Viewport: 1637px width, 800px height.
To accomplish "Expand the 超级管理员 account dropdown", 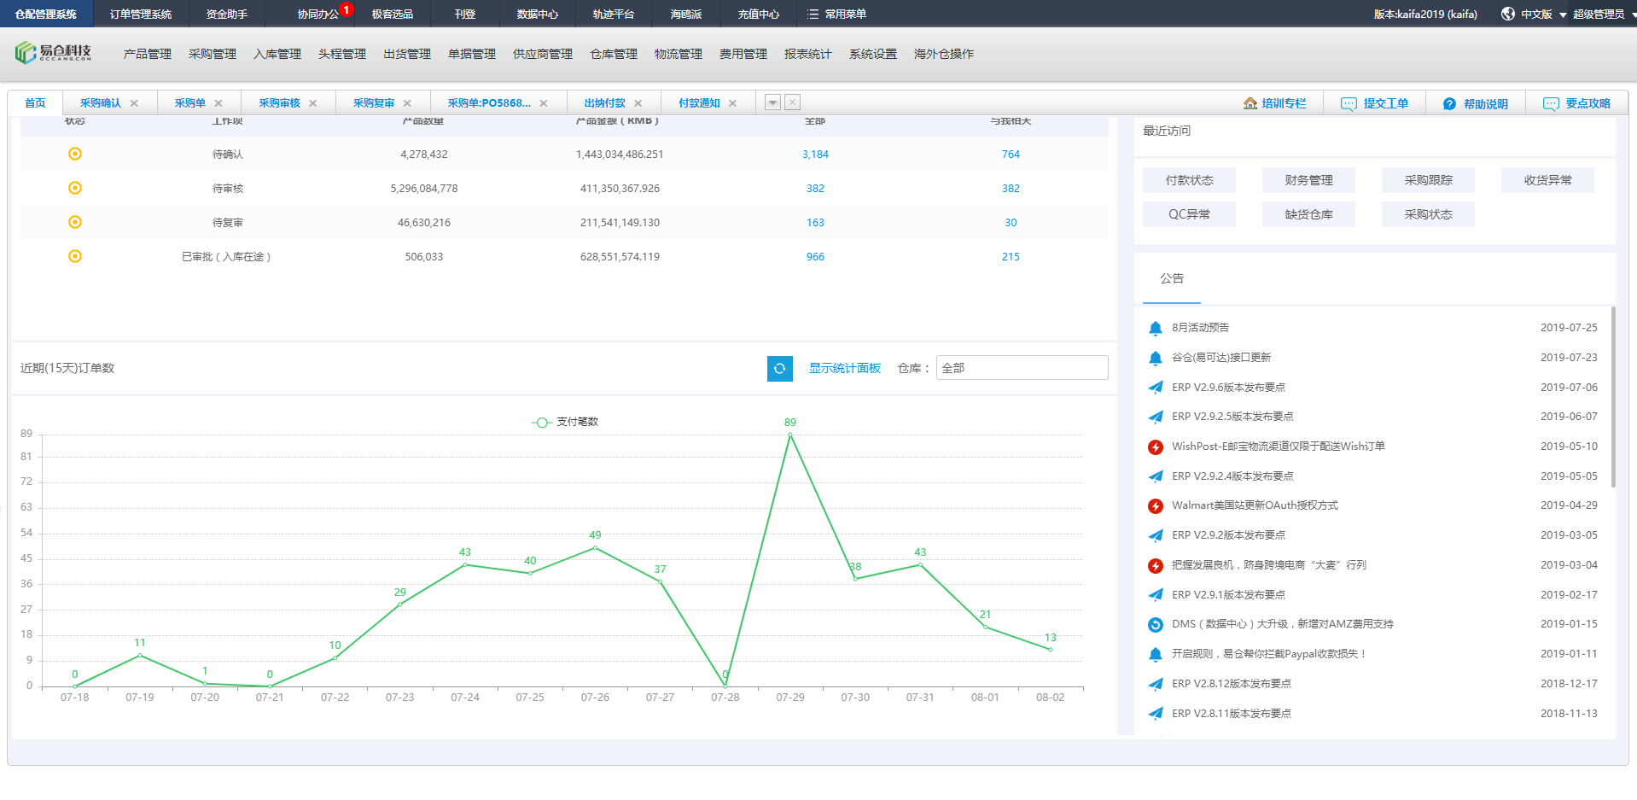I will click(x=1598, y=14).
